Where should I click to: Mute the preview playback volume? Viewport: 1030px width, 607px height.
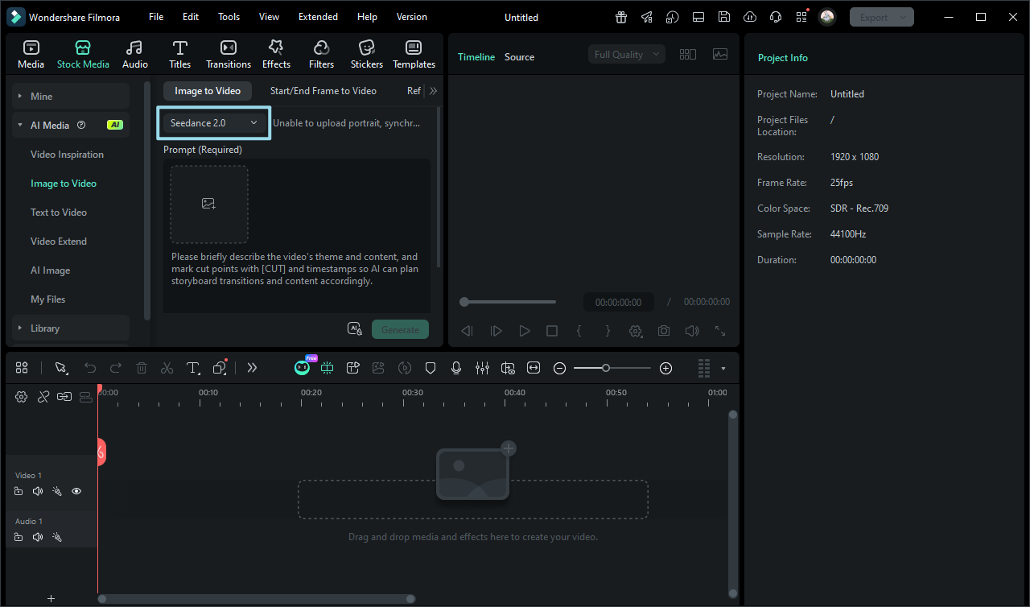click(x=691, y=330)
